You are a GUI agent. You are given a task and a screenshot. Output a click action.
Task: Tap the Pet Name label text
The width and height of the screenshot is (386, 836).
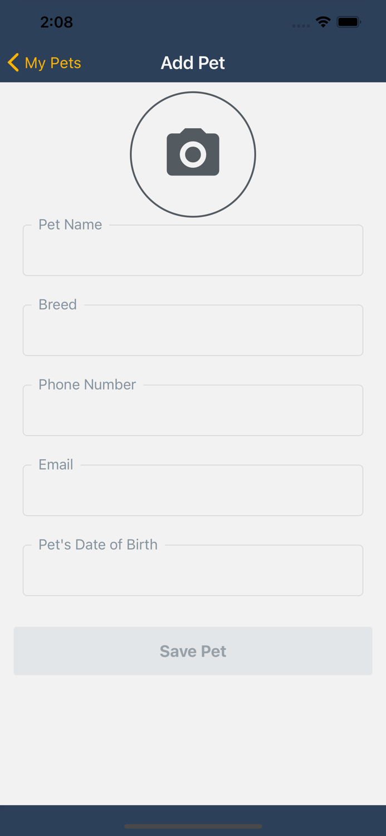click(70, 225)
